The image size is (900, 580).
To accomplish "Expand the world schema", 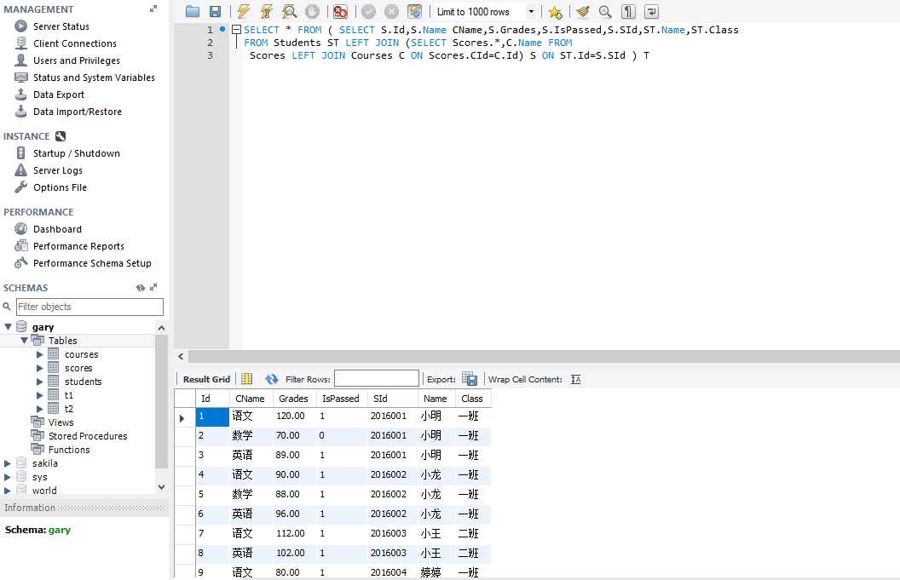I will (x=8, y=491).
